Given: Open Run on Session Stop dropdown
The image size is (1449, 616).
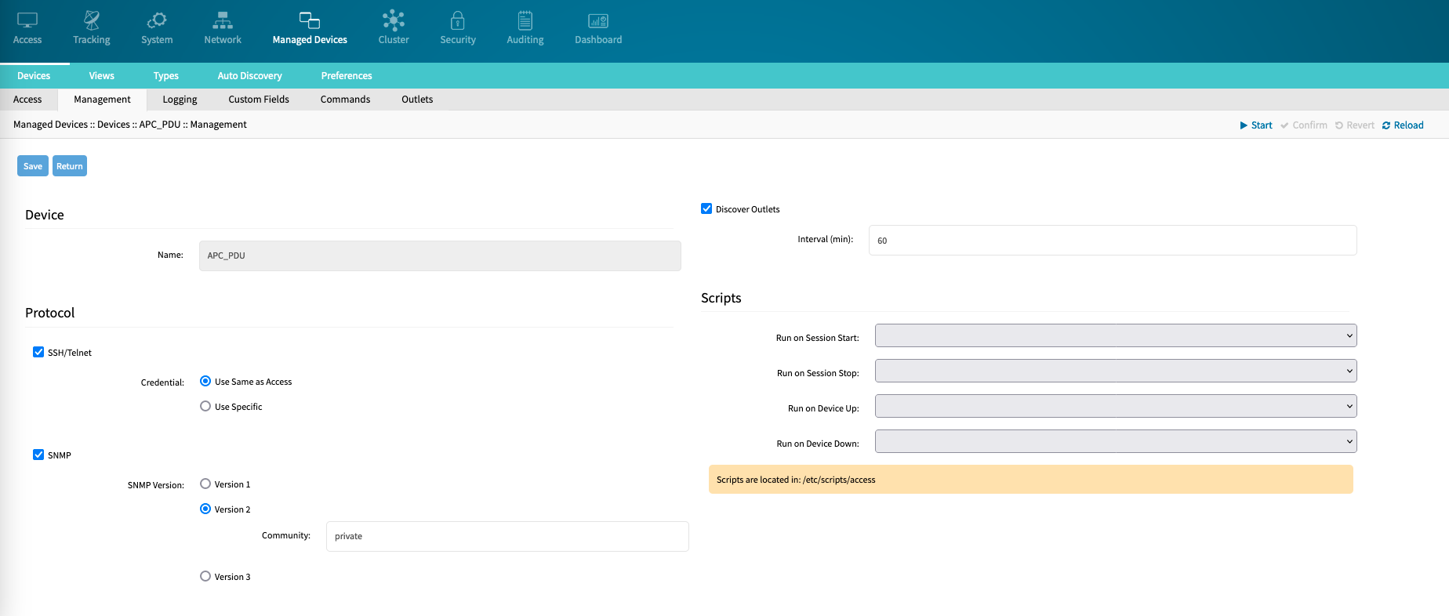Looking at the screenshot, I should 1116,371.
